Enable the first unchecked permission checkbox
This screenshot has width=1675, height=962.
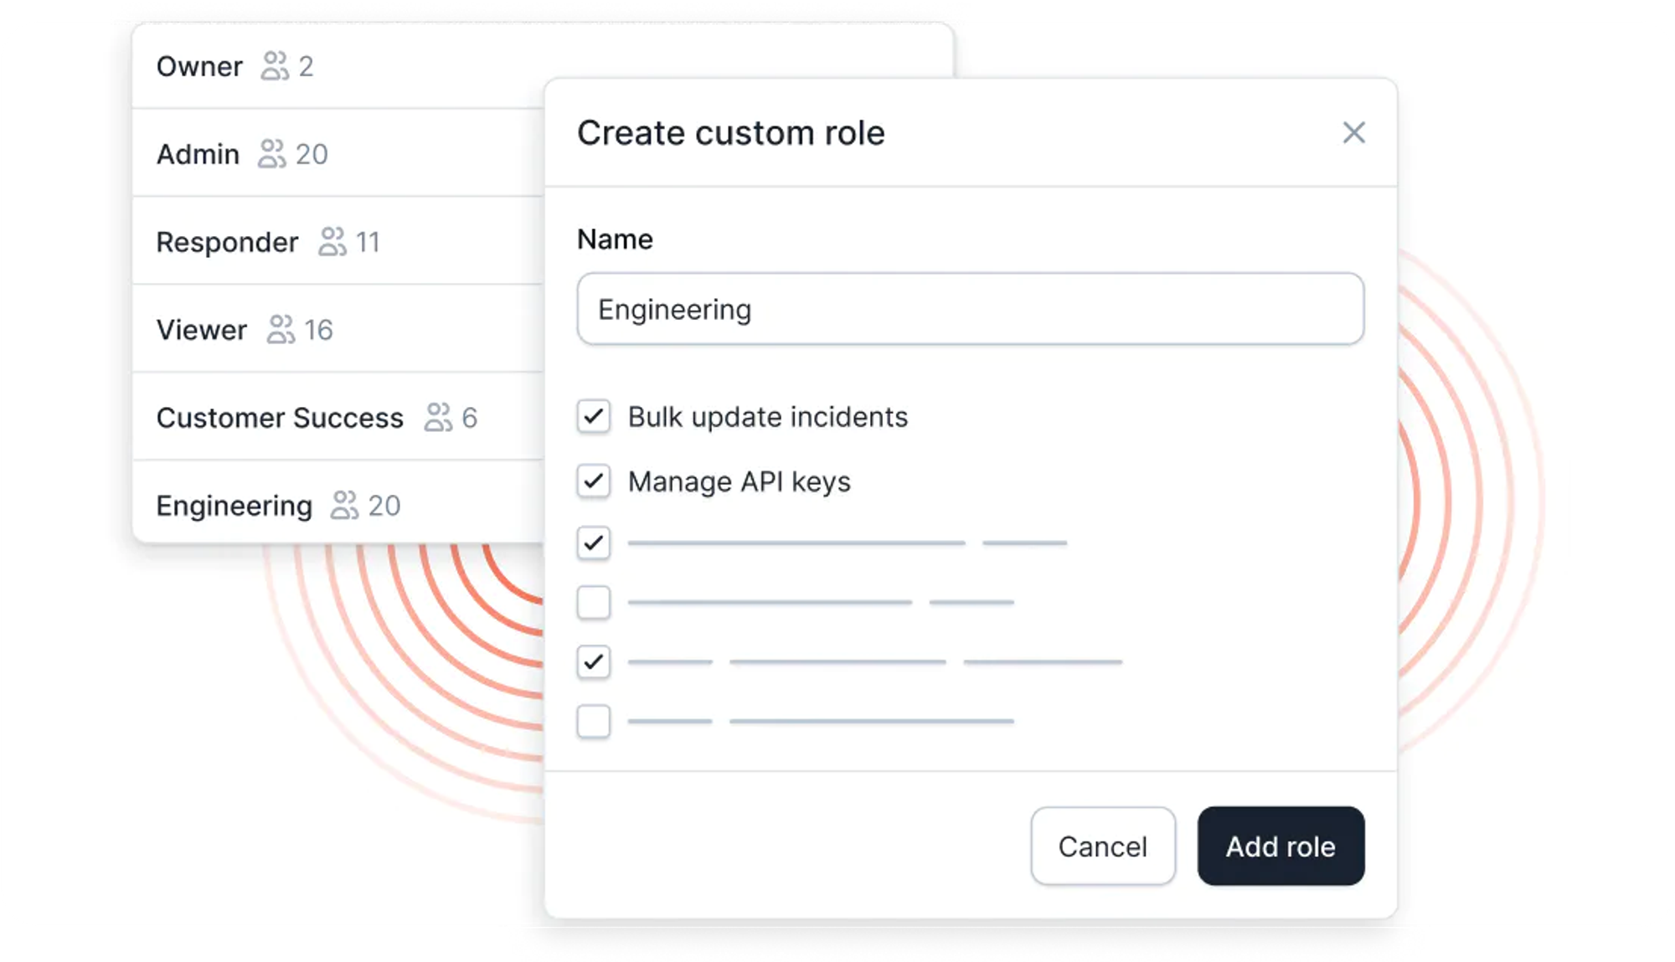coord(593,603)
